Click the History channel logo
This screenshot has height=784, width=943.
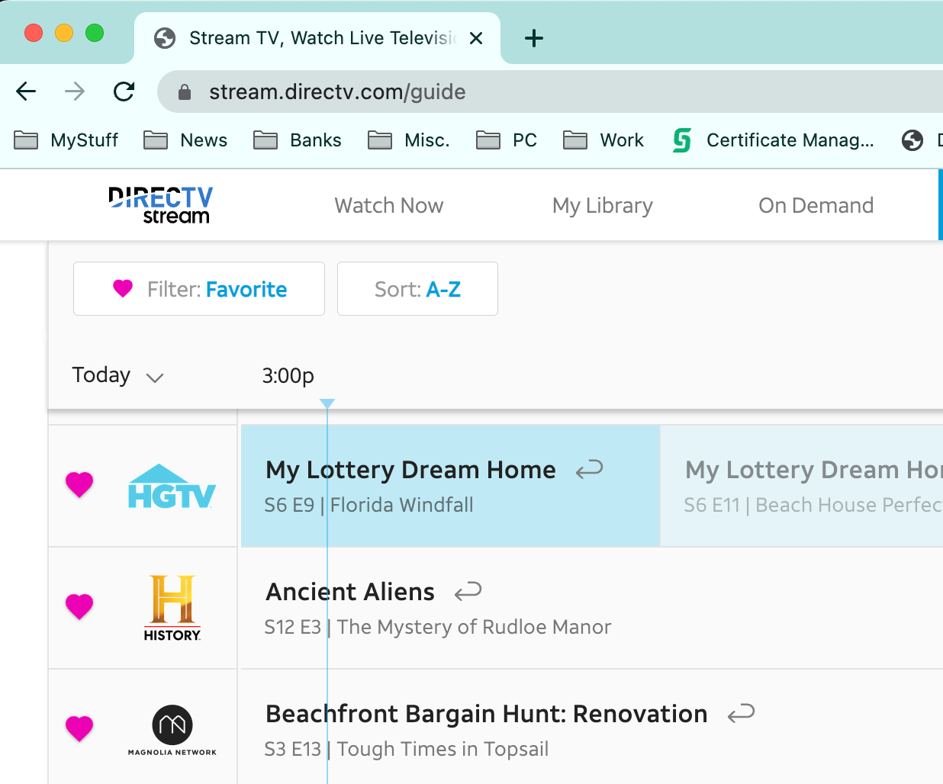pos(172,608)
